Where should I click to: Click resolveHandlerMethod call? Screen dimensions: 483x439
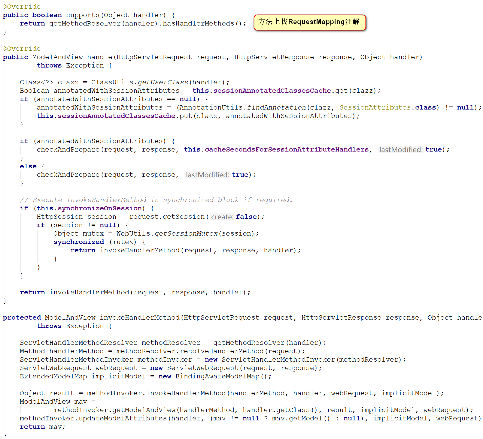coord(222,351)
